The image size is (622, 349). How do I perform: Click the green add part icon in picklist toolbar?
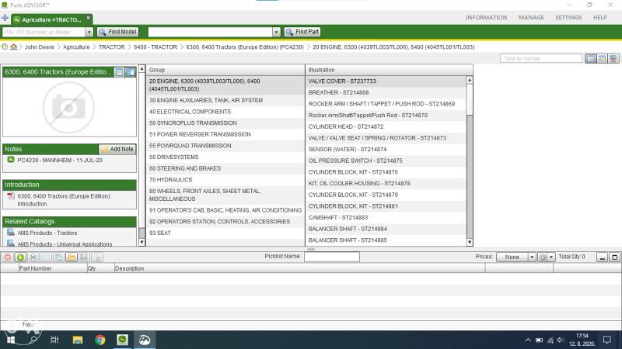click(x=20, y=257)
